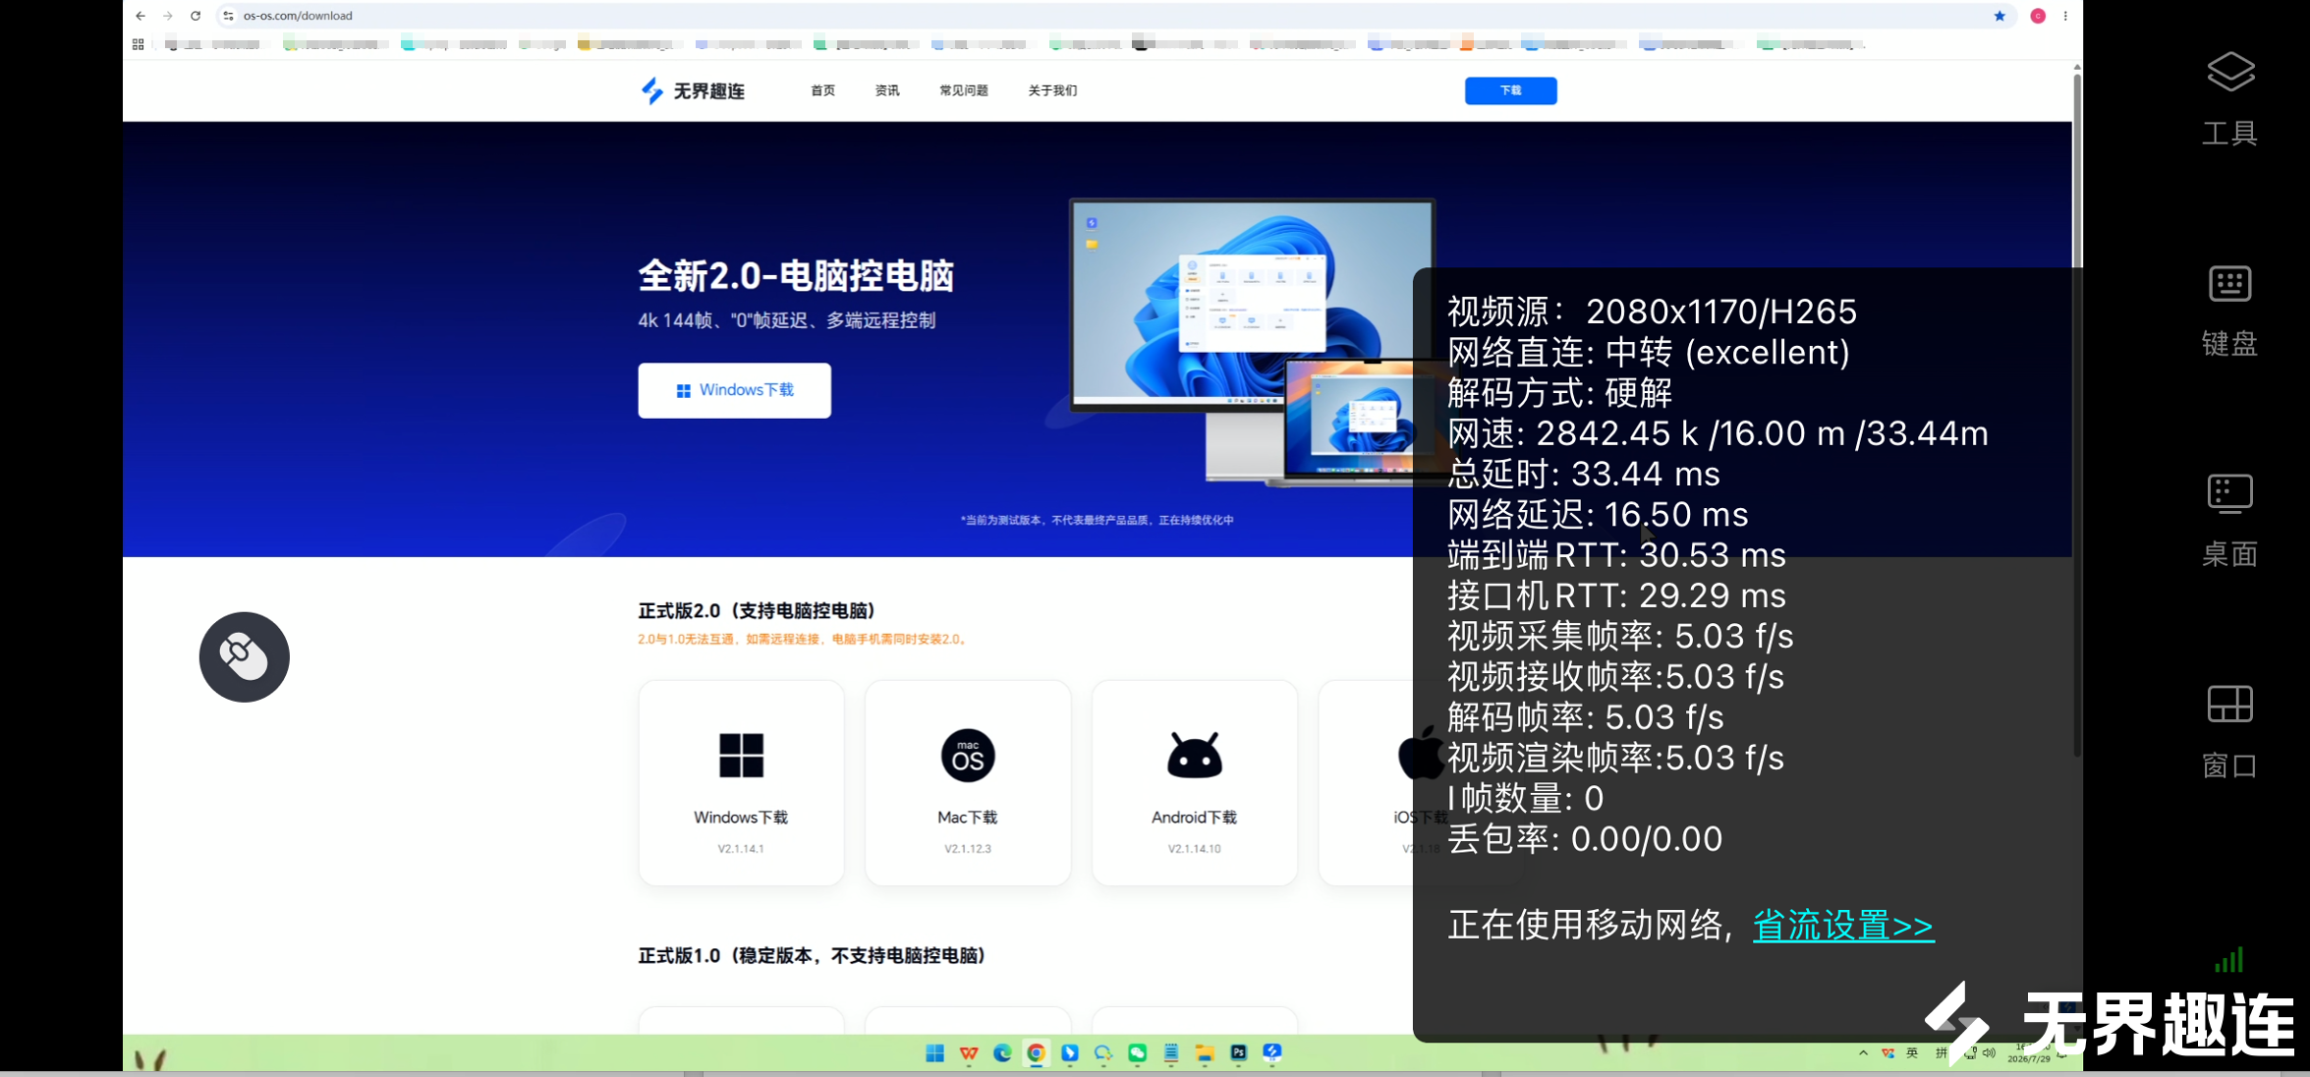Select the Android下载 V2.1.14.10 card
The width and height of the screenshot is (2310, 1077).
pos(1195,782)
